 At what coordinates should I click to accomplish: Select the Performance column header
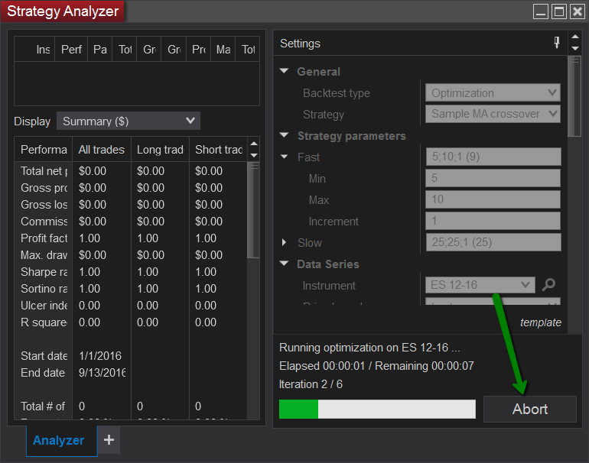tap(44, 149)
